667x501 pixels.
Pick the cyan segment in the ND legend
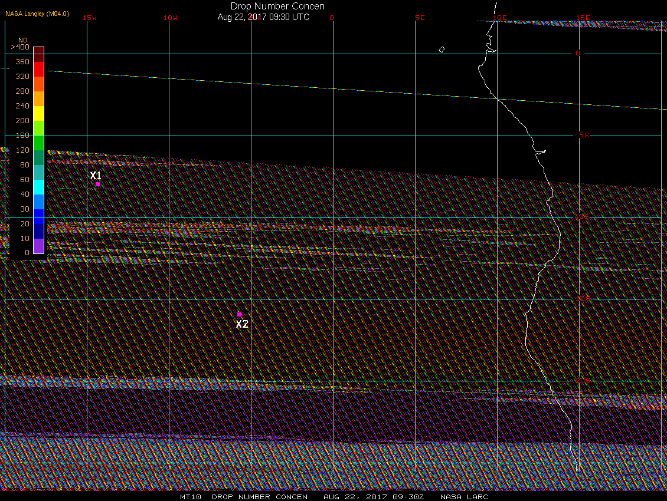click(38, 187)
